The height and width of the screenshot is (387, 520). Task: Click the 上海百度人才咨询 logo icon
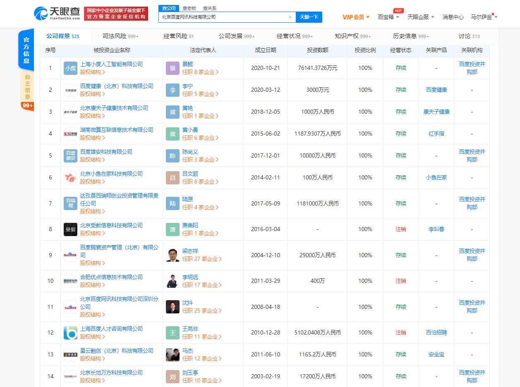point(70,333)
